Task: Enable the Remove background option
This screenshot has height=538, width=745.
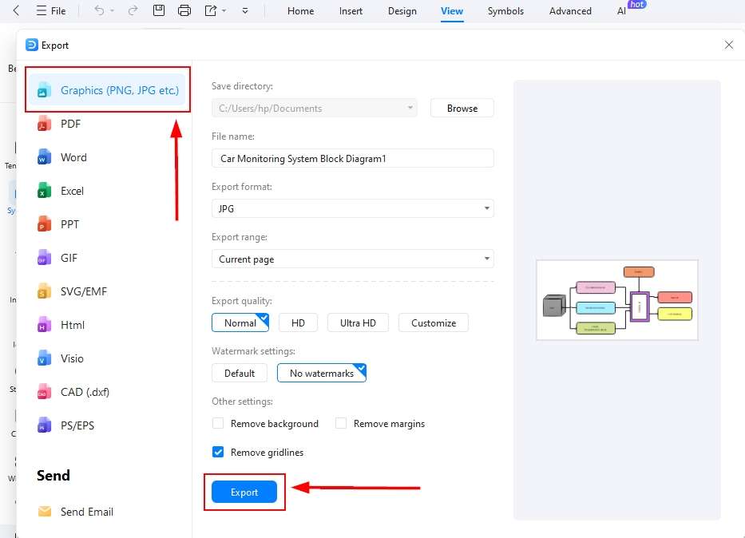Action: coord(217,423)
